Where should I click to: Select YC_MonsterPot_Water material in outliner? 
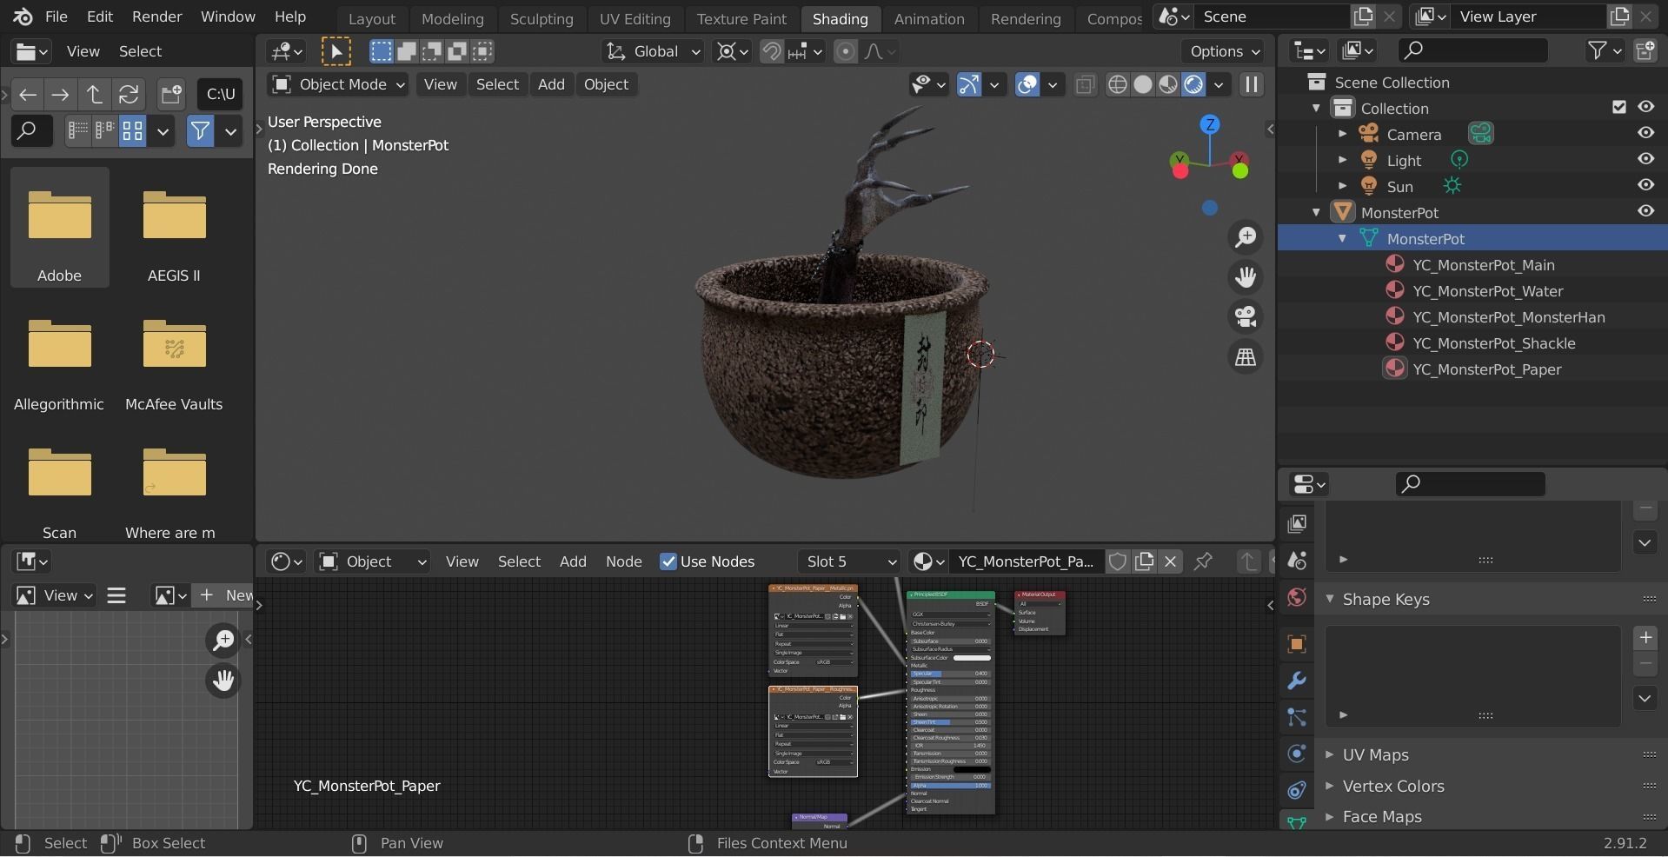(1487, 291)
